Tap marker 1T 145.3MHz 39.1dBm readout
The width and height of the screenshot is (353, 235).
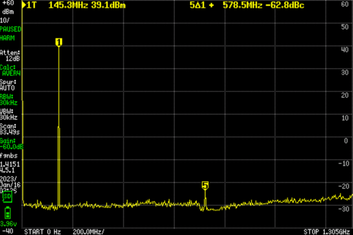[x=76, y=5]
